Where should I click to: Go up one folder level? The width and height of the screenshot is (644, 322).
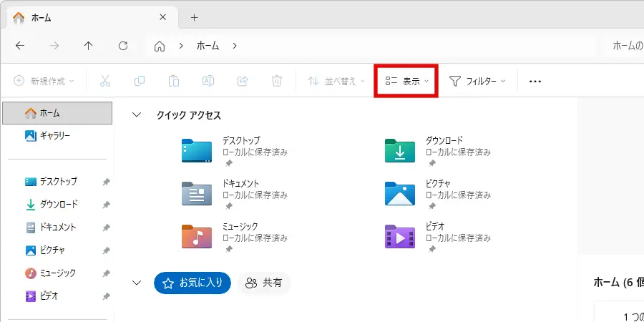pyautogui.click(x=88, y=46)
